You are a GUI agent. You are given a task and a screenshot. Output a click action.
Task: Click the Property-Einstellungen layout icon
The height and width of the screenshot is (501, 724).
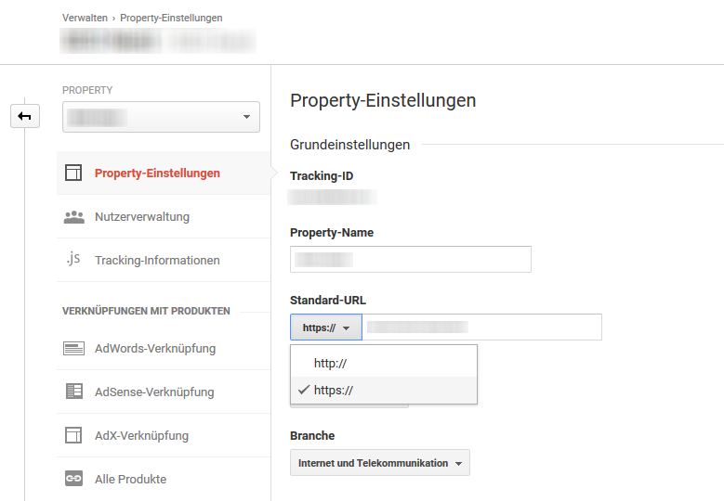73,173
